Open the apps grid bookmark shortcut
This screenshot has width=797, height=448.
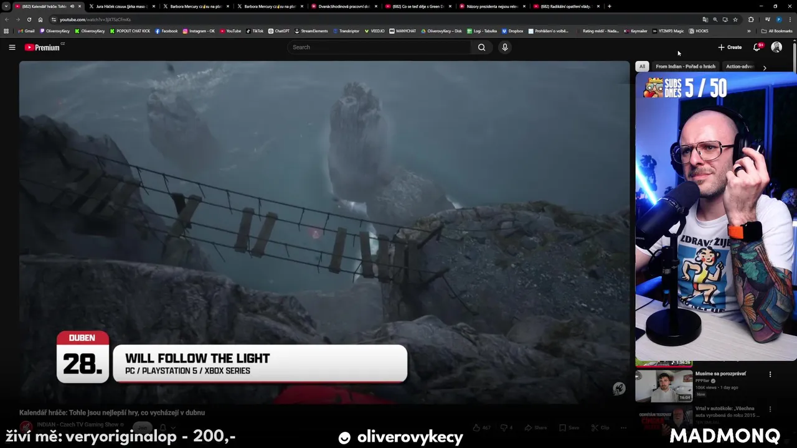tap(6, 30)
